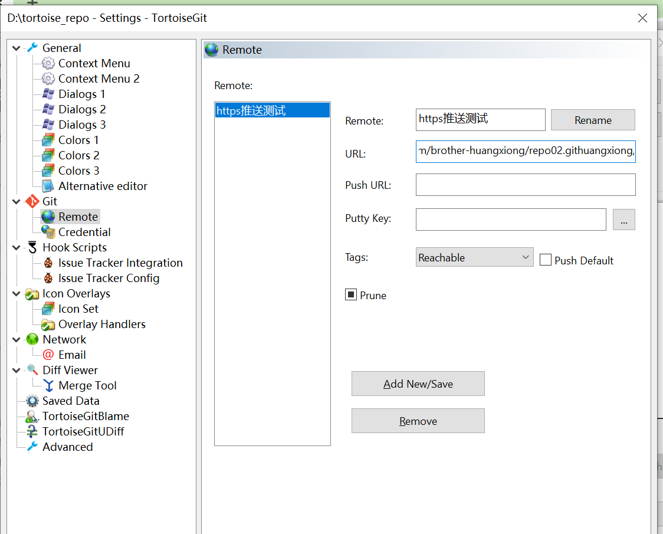Open Context Menu settings page
This screenshot has height=534, width=663.
click(94, 64)
